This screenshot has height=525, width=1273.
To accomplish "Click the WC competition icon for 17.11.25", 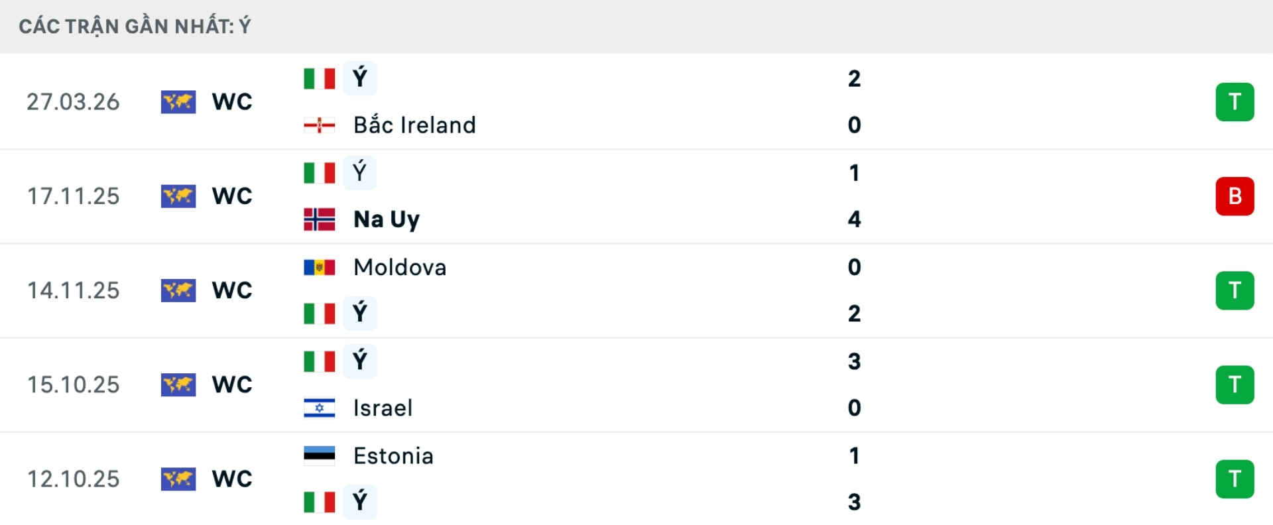I will pos(178,196).
